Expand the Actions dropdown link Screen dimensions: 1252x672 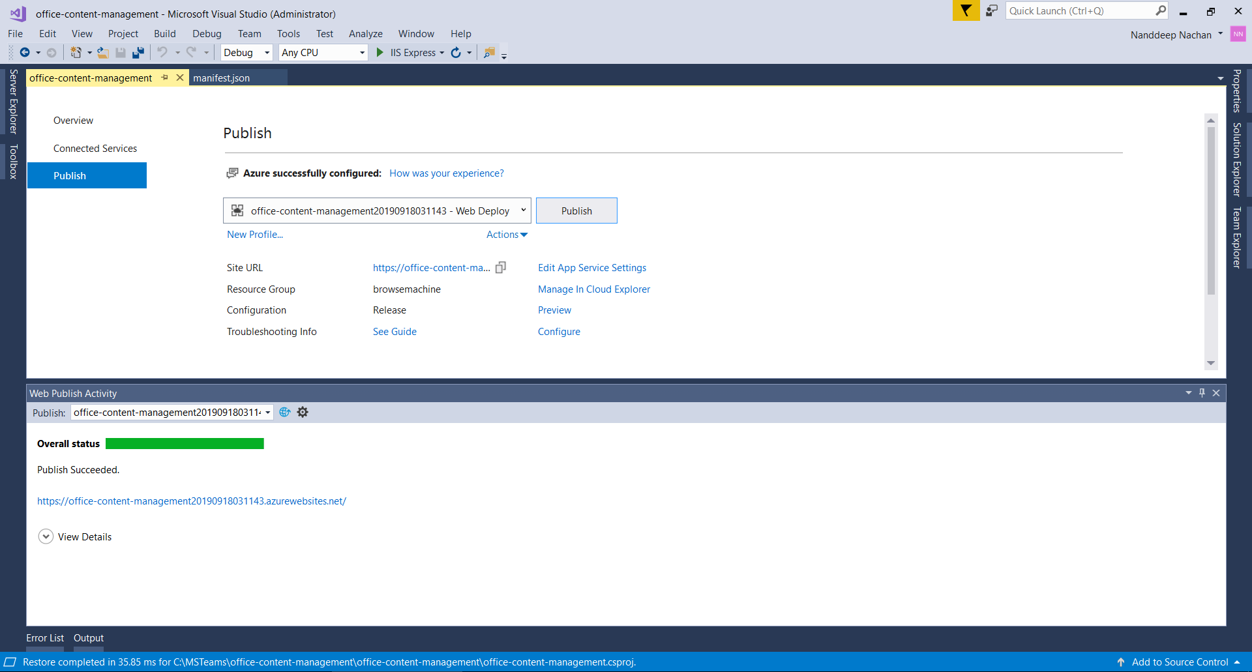507,235
